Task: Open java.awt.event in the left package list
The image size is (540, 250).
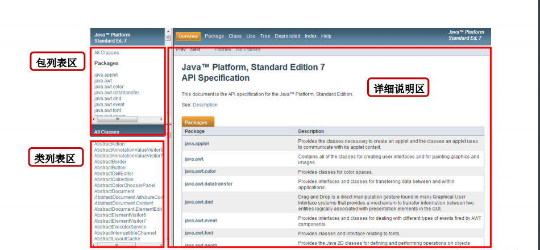Action: click(110, 104)
